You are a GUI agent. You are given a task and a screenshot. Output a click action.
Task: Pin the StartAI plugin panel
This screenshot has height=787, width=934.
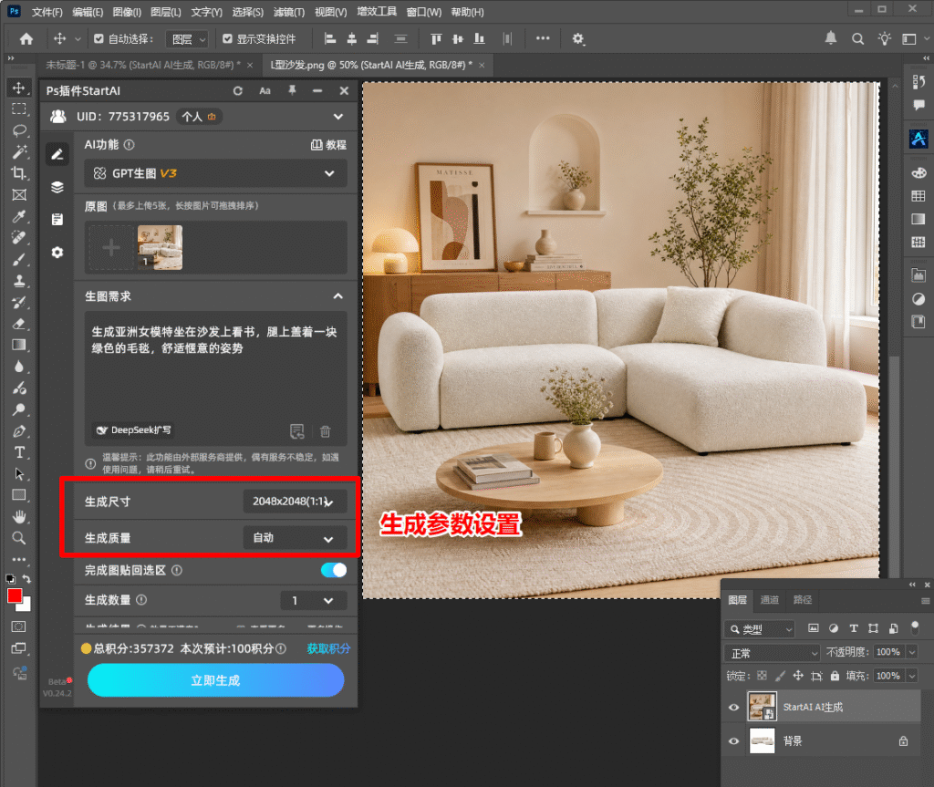(292, 90)
